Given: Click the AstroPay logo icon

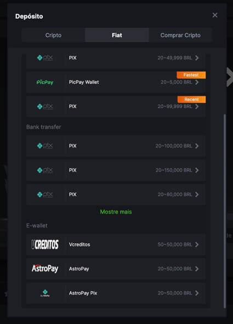Looking at the screenshot, I should click(45, 269).
